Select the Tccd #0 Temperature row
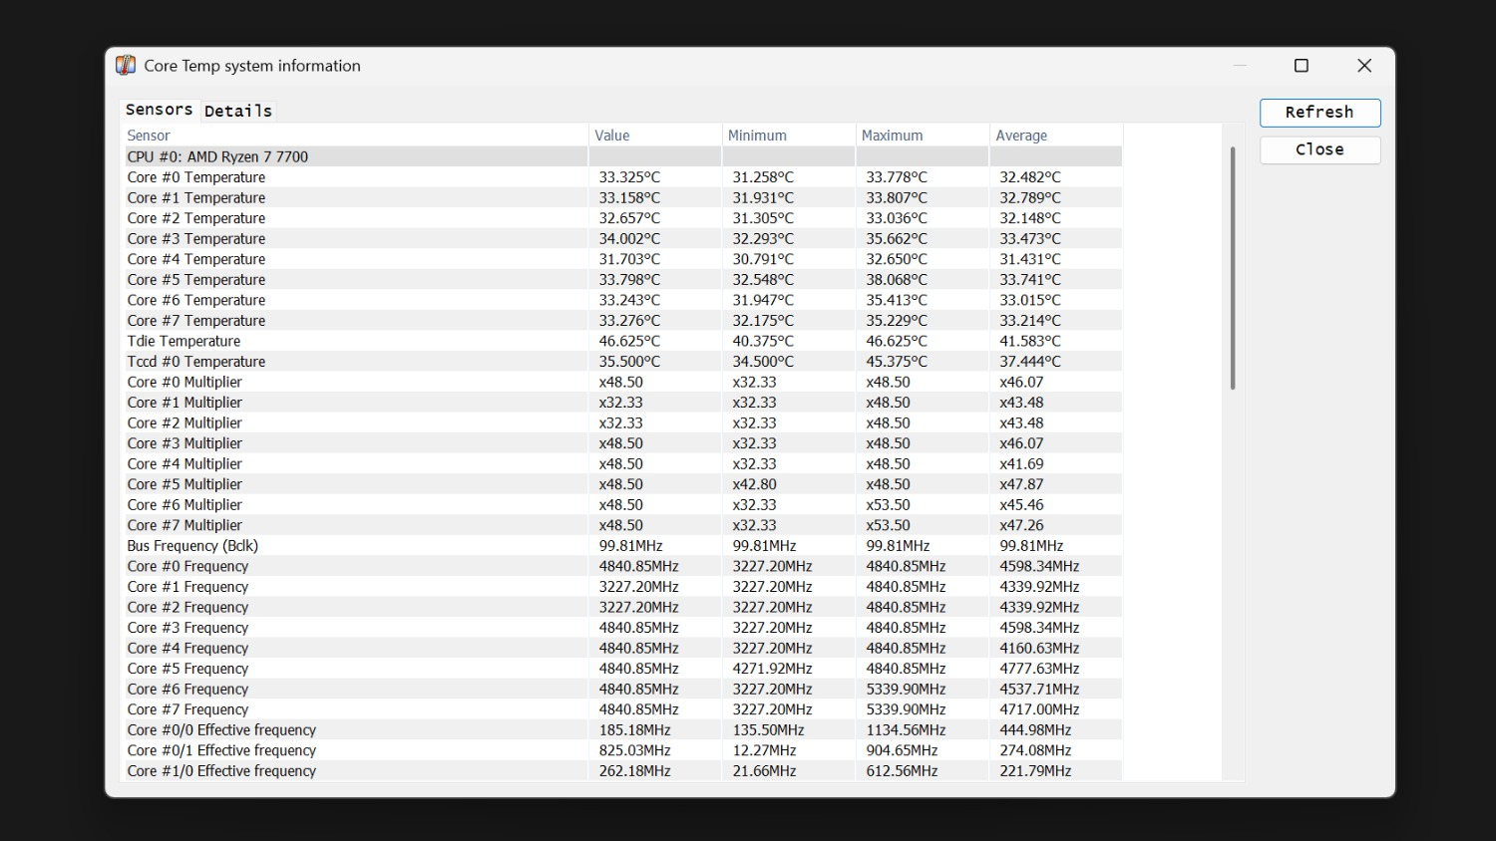 pos(622,361)
